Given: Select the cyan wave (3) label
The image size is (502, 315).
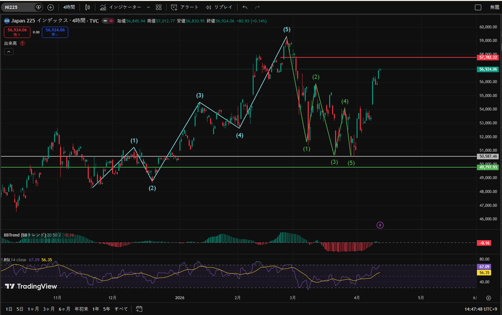Looking at the screenshot, I should click(x=200, y=95).
